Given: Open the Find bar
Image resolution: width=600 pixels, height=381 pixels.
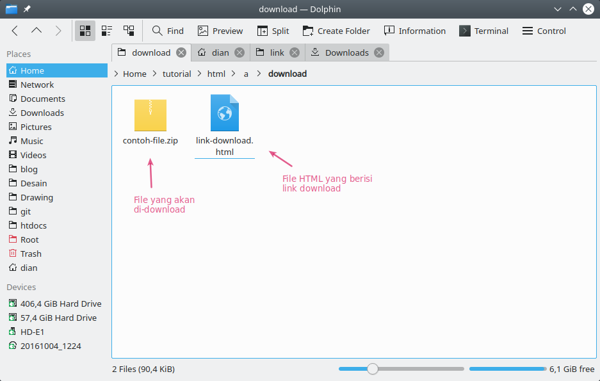Looking at the screenshot, I should pos(167,30).
